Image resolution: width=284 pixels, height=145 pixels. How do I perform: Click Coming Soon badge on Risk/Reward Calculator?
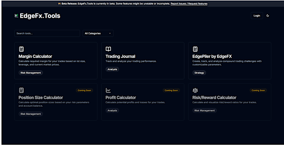point(258,90)
